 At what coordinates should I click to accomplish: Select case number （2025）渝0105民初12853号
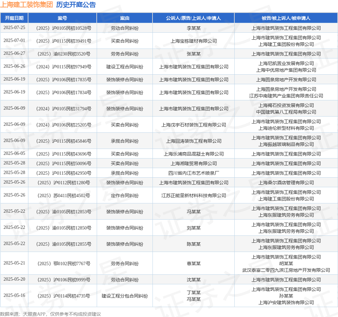(x=64, y=212)
